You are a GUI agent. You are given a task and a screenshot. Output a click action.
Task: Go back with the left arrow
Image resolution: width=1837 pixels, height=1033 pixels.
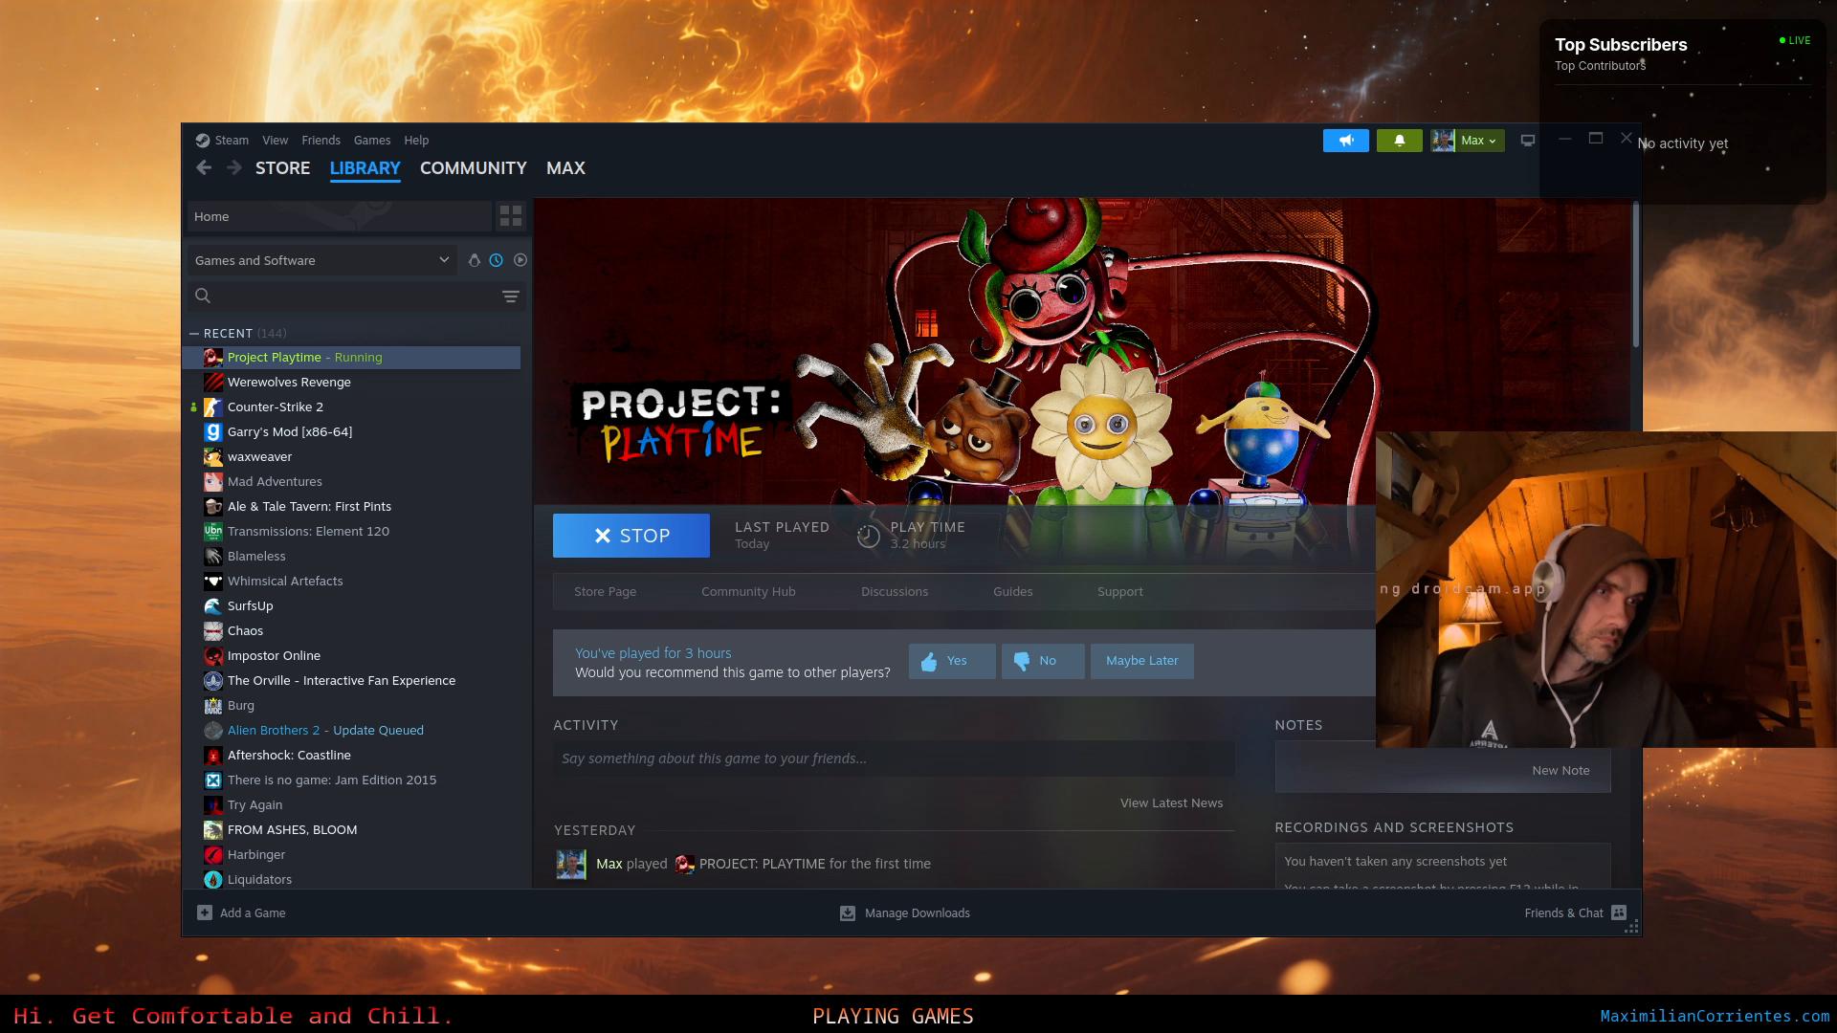204,168
